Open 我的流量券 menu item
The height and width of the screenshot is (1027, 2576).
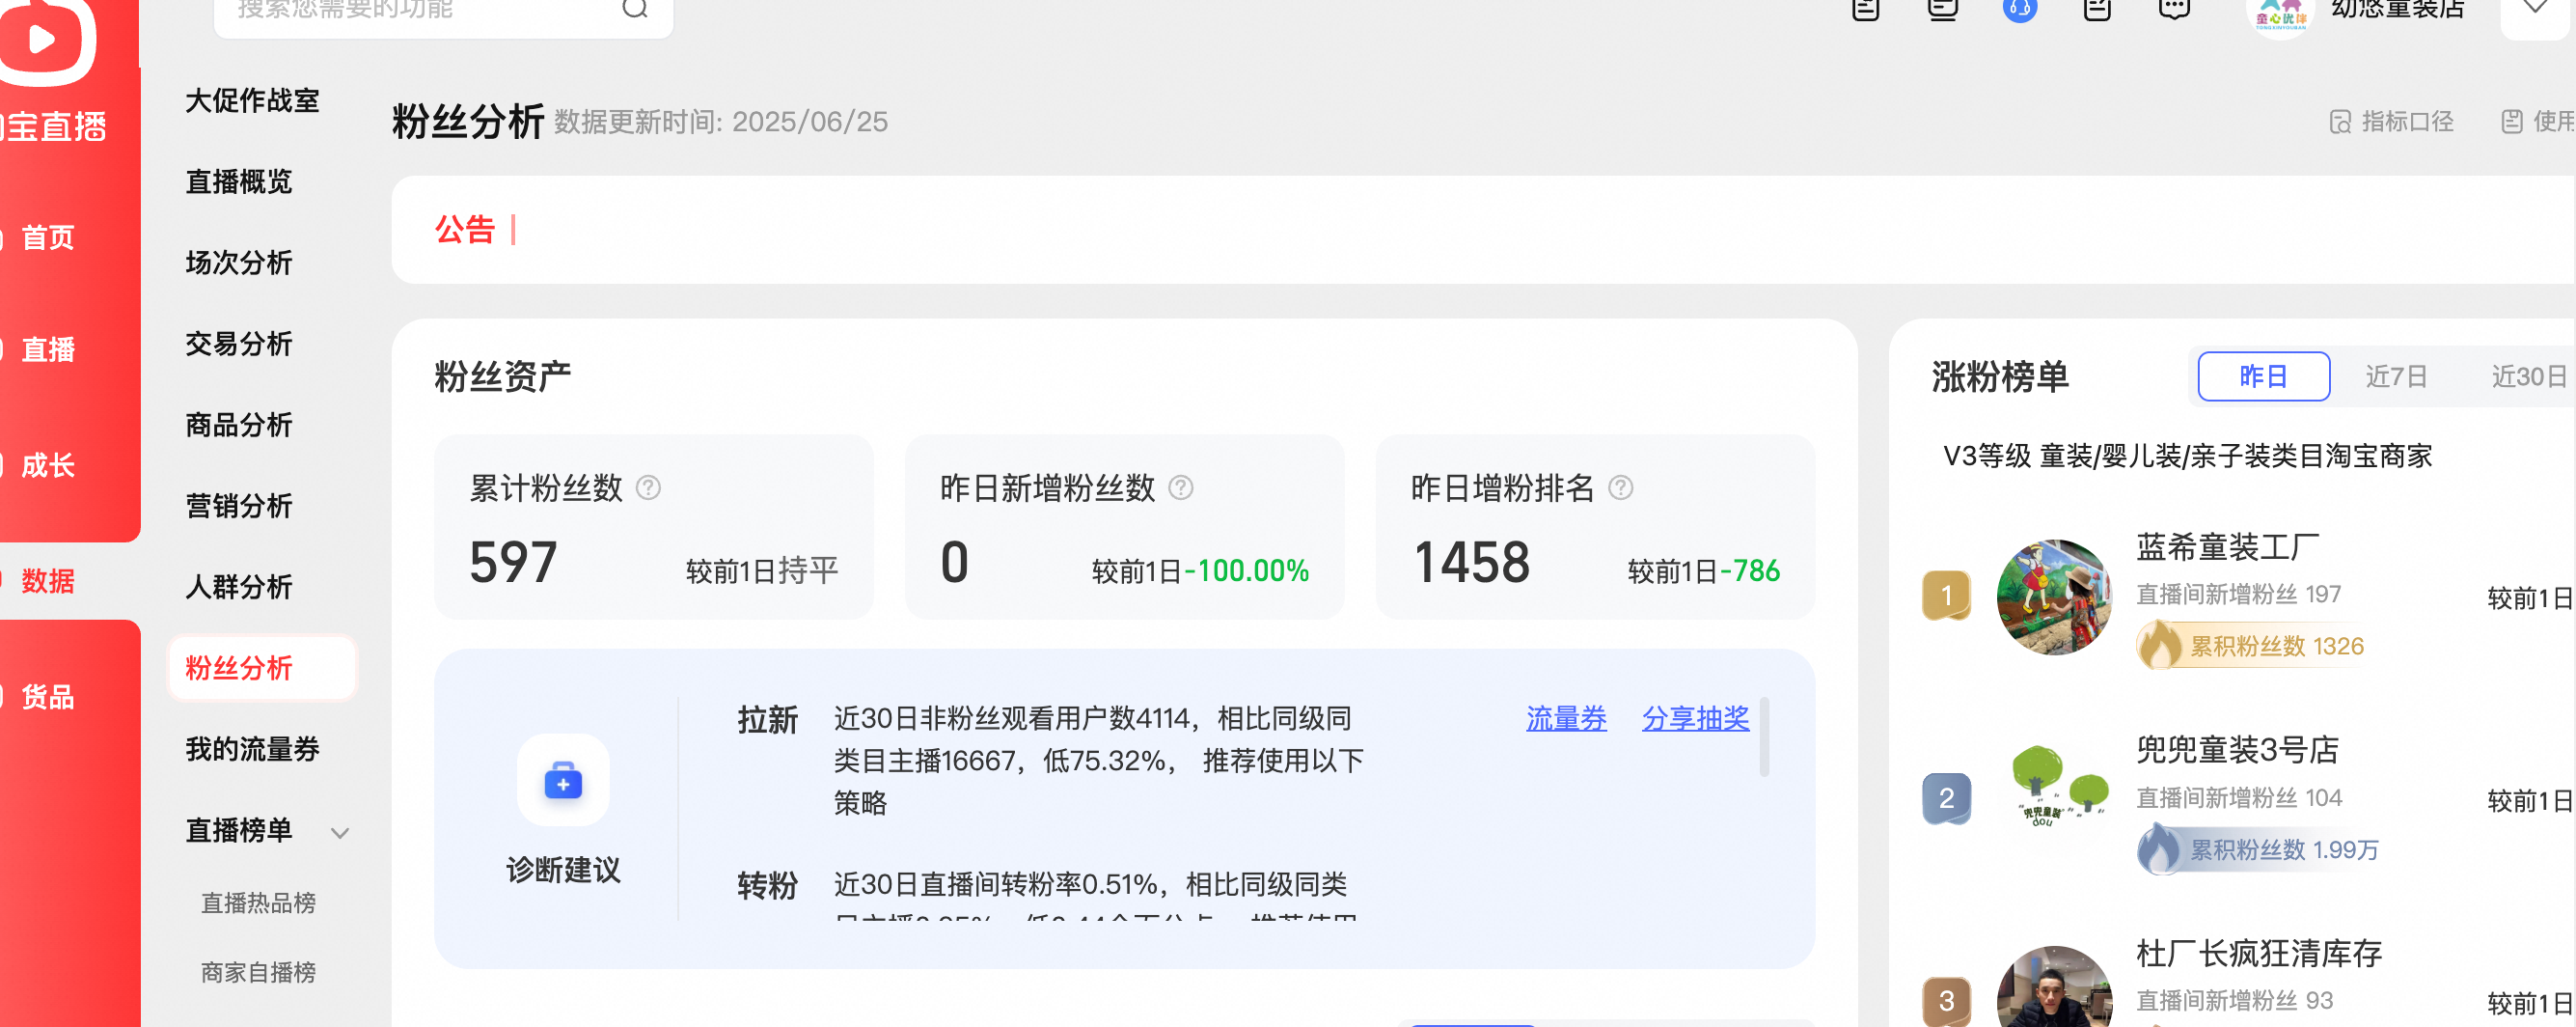coord(252,749)
